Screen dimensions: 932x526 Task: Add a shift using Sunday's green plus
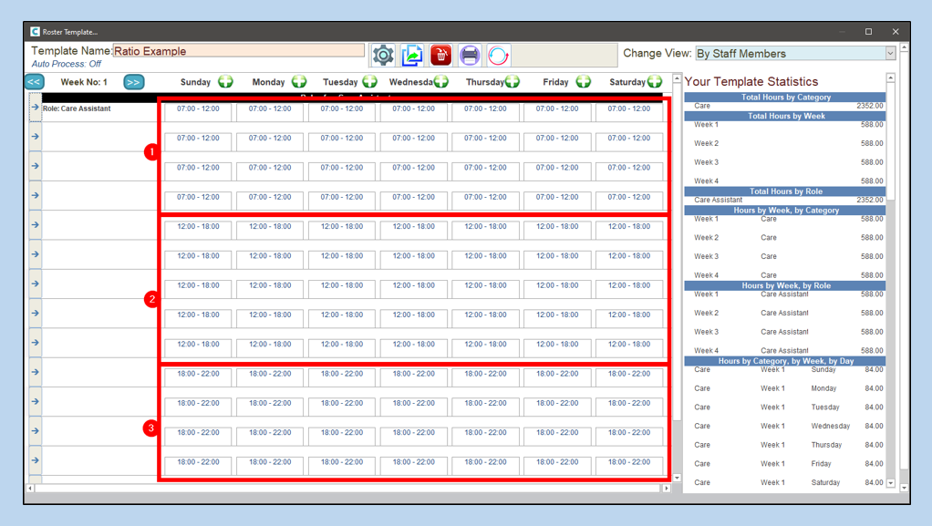(x=225, y=82)
